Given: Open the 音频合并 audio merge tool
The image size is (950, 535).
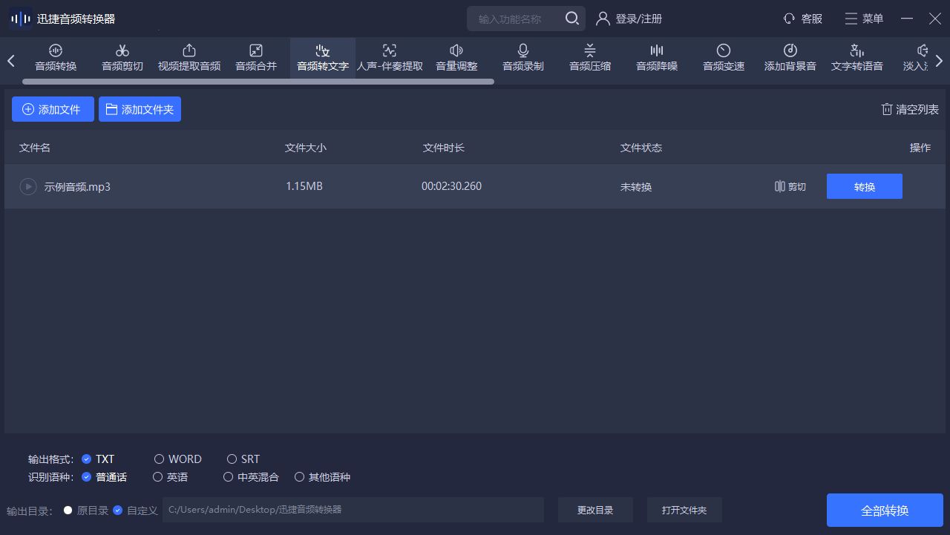Looking at the screenshot, I should click(256, 57).
